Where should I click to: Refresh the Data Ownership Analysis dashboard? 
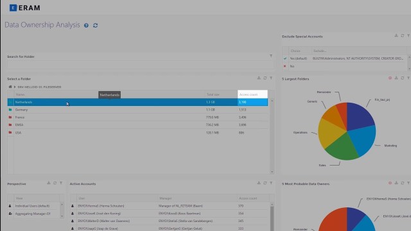point(96,26)
